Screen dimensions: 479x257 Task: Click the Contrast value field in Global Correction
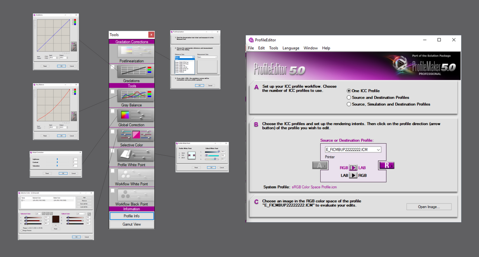click(75, 162)
